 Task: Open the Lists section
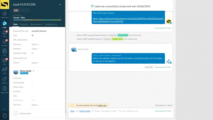[x=5, y=52]
